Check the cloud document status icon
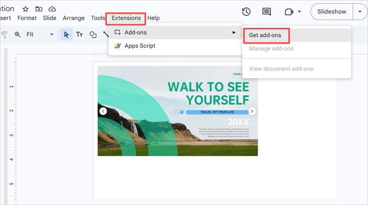 pyautogui.click(x=52, y=9)
